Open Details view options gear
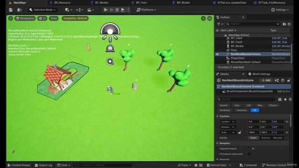299x168 pixels. 290,99
